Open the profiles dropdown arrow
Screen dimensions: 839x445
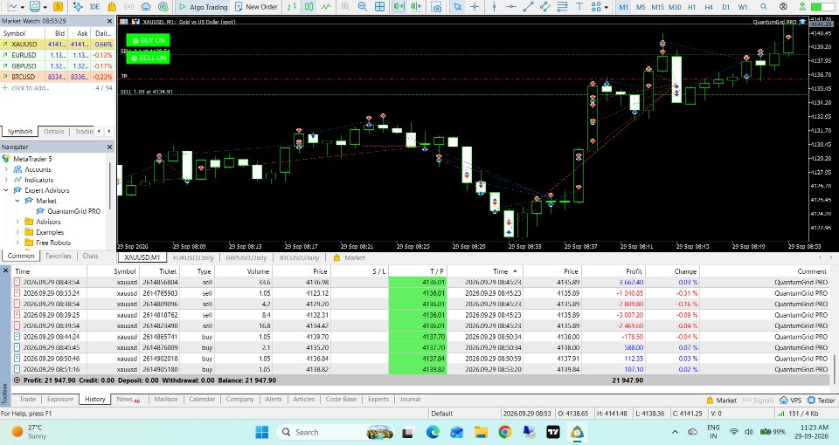(x=45, y=8)
